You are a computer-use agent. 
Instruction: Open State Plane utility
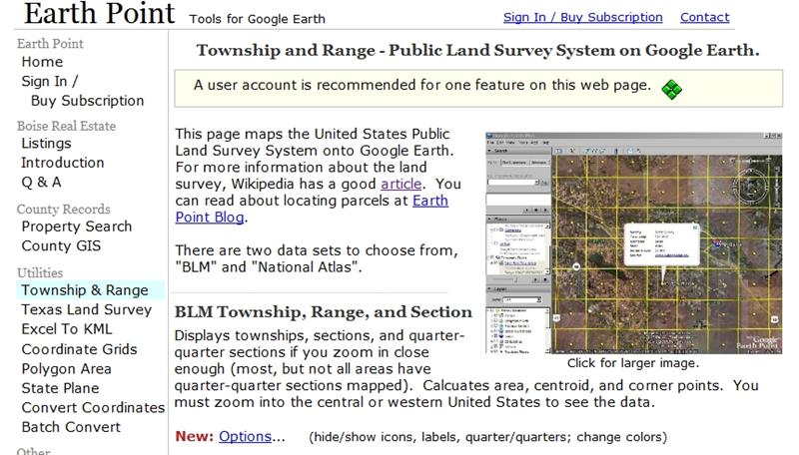click(x=60, y=388)
